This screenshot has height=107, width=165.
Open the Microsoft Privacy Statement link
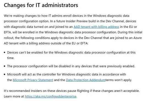click(x=33, y=80)
